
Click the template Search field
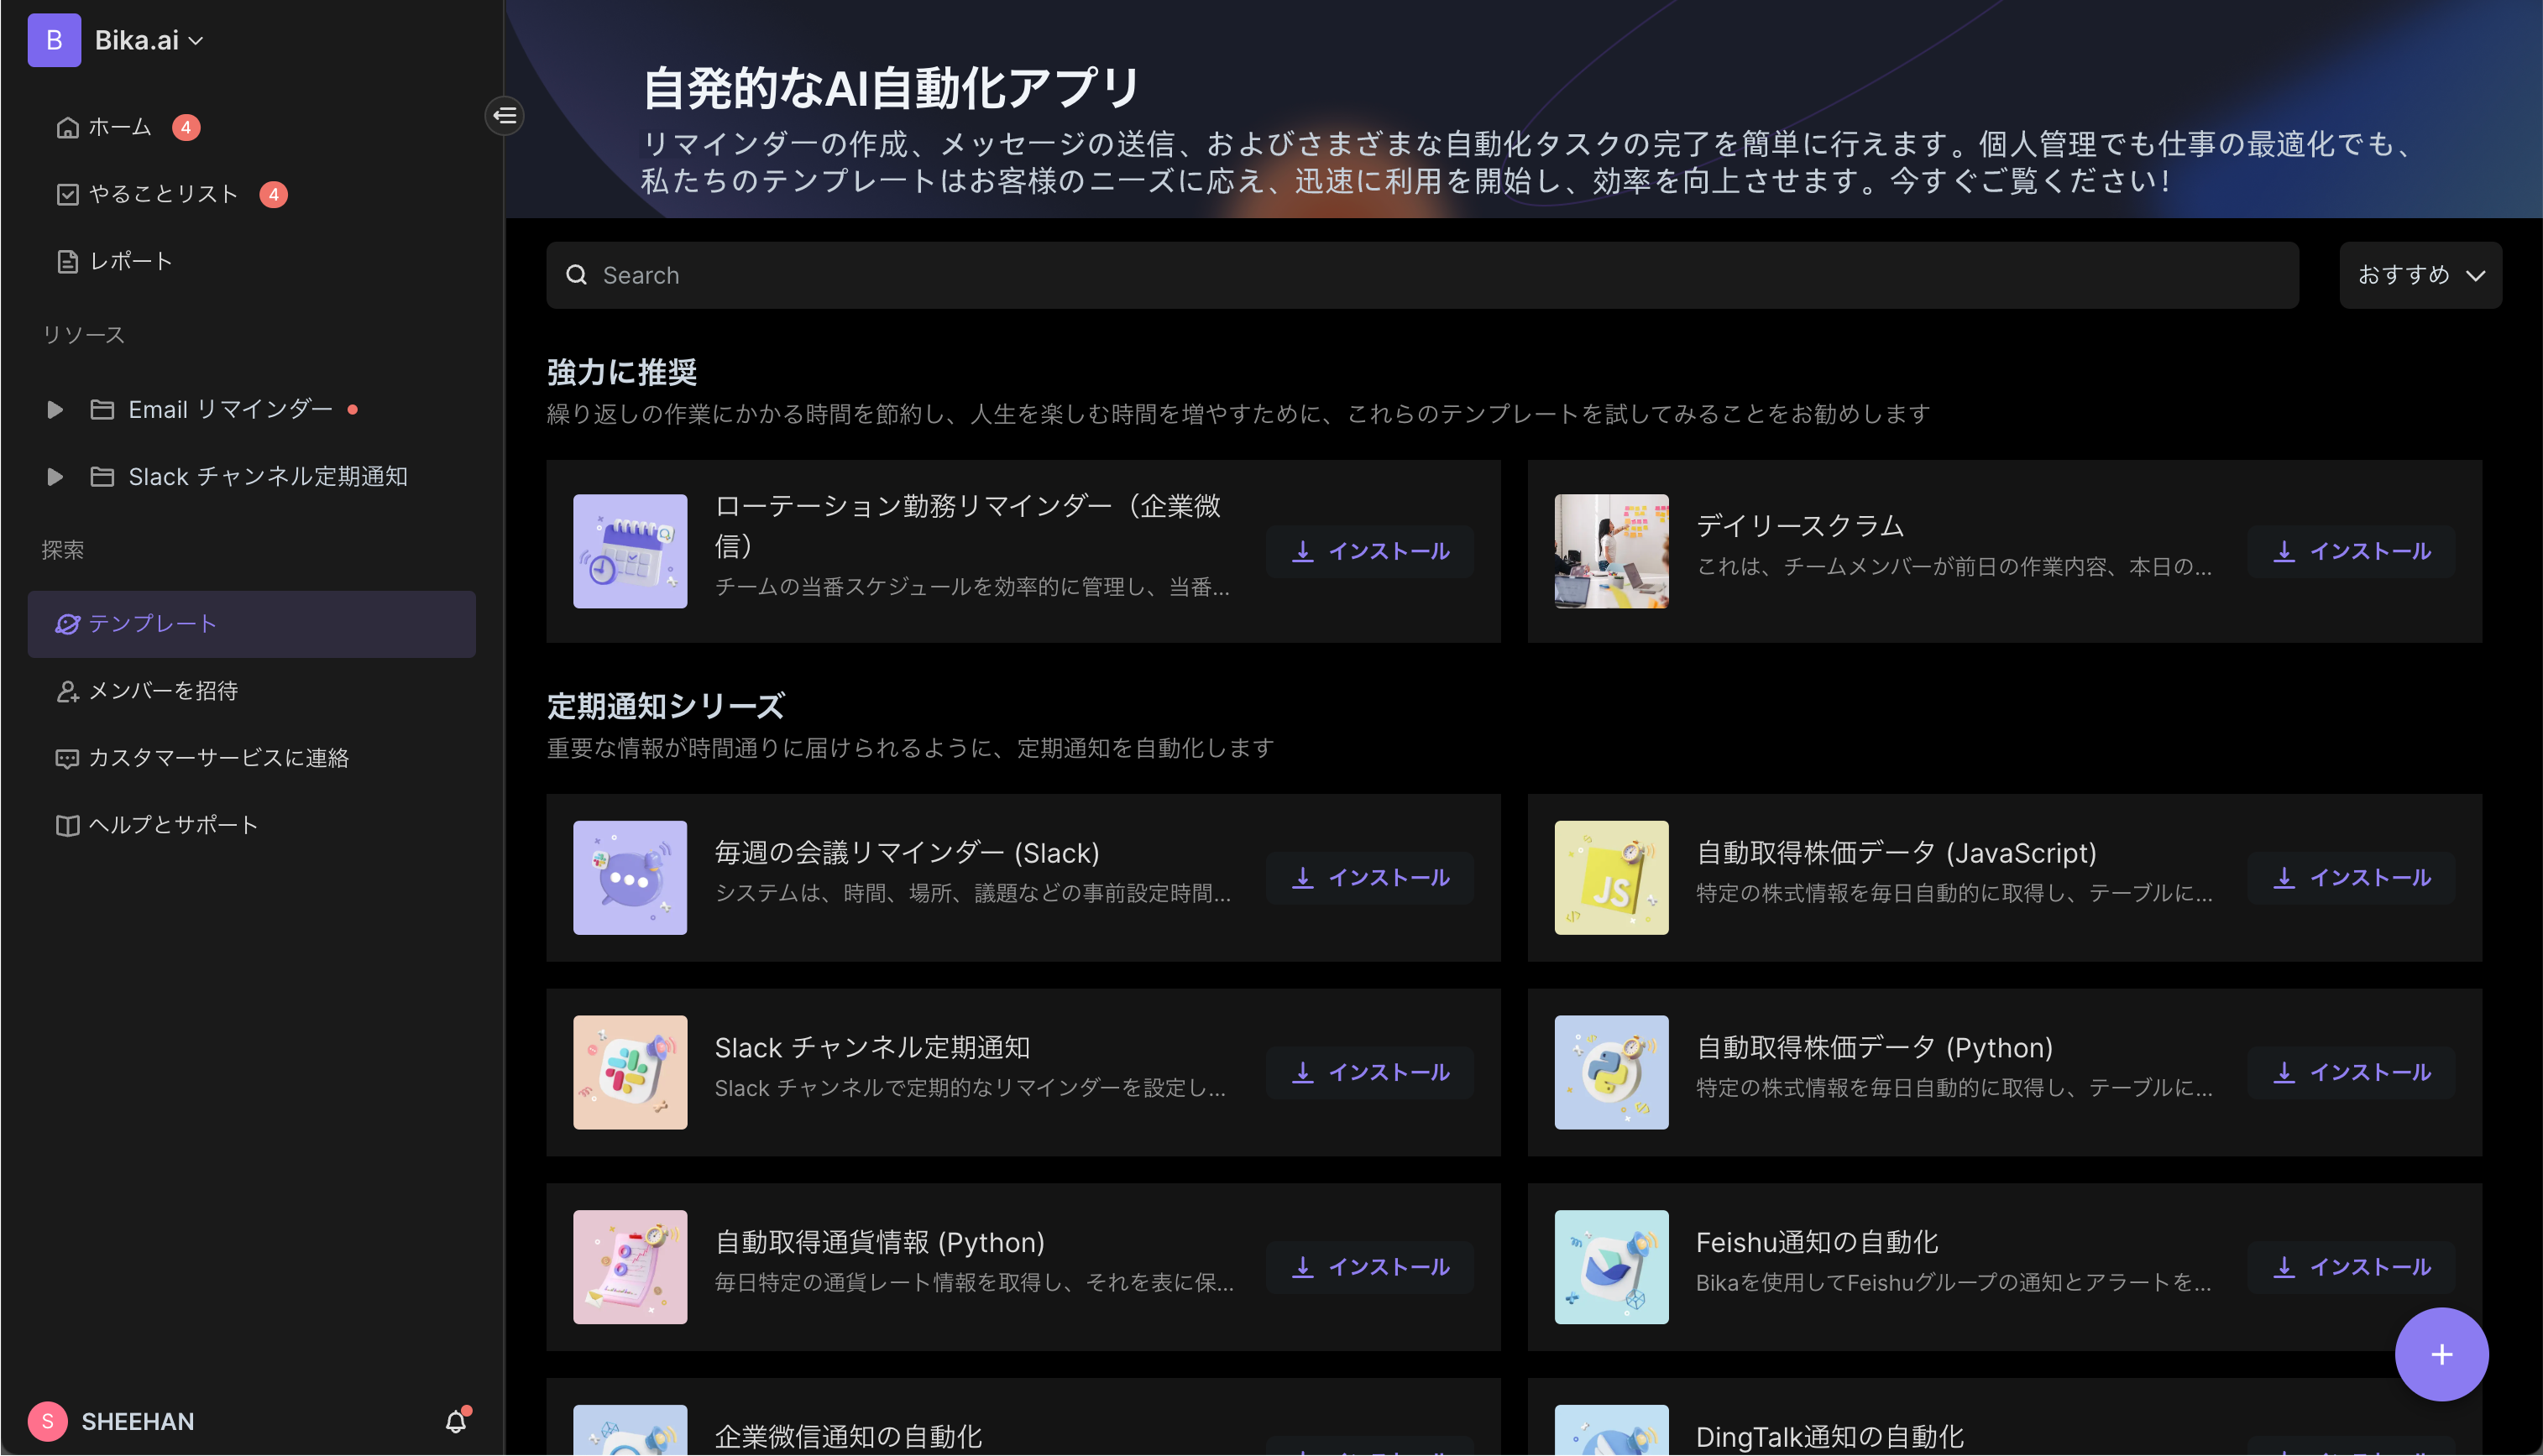point(1421,275)
